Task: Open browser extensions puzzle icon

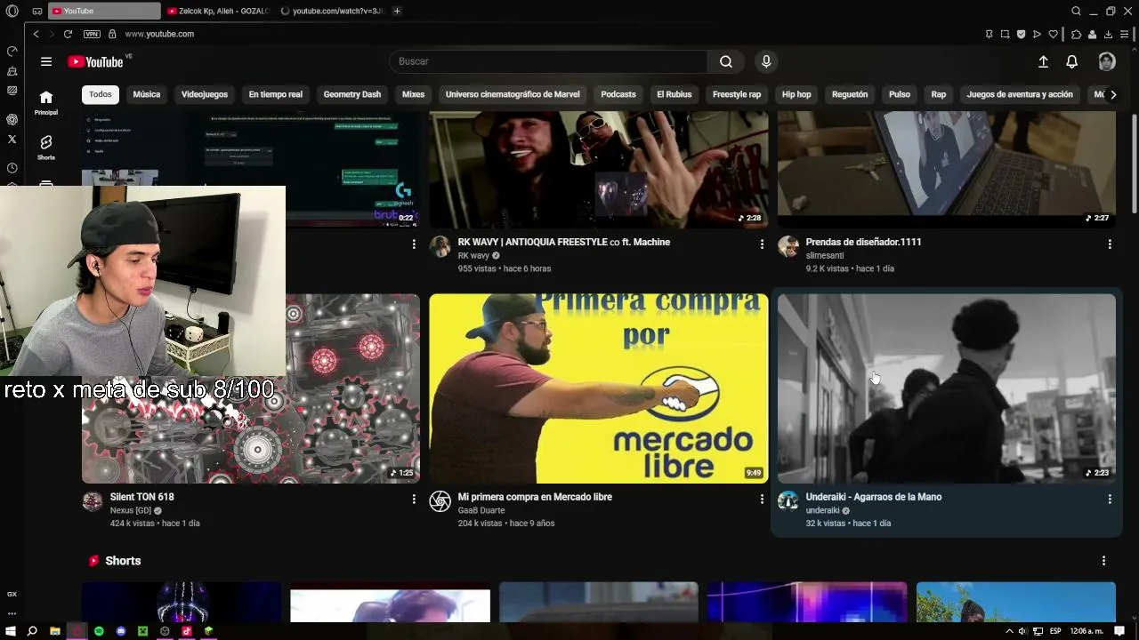Action: click(1076, 34)
